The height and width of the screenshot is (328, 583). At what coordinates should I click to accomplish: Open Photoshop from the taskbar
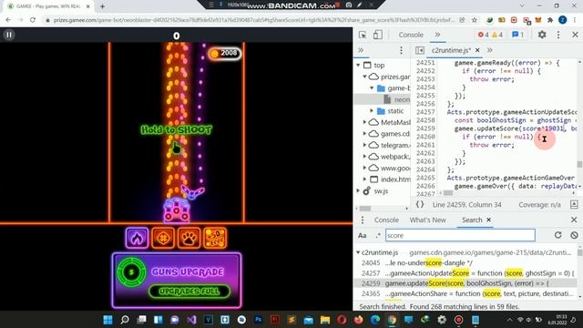(258, 320)
